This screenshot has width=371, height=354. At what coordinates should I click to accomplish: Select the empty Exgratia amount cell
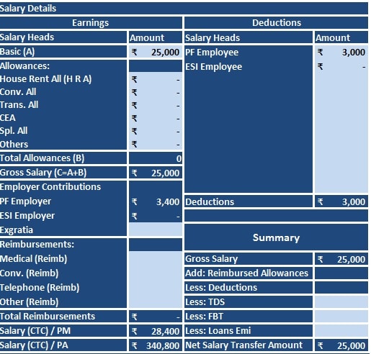pos(156,230)
